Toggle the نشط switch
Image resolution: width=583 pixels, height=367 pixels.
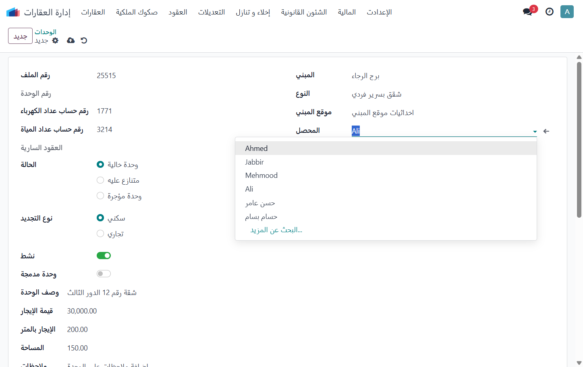point(104,256)
